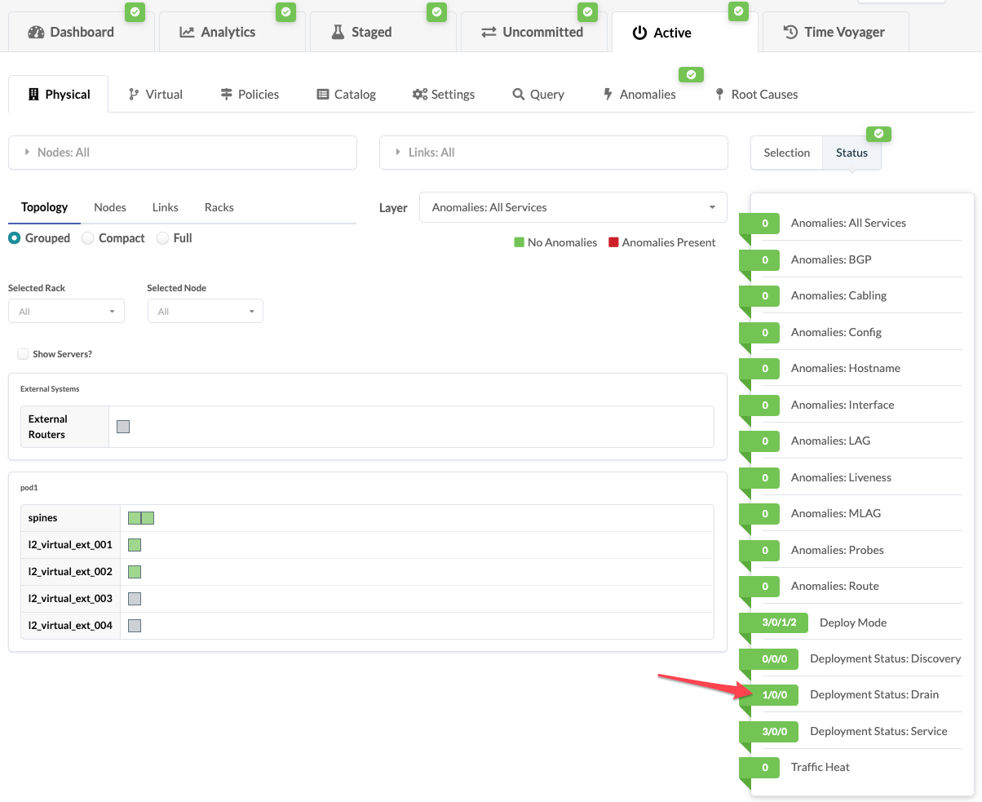Click the Status button
This screenshot has width=982, height=802.
[852, 153]
